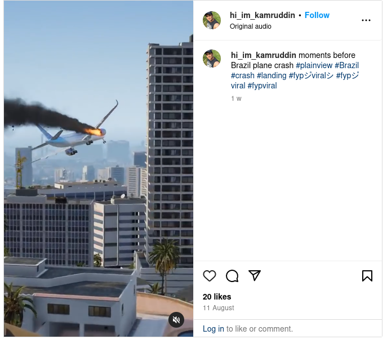The image size is (387, 344).
Task: Open the #fypviral hashtag
Action: (262, 86)
